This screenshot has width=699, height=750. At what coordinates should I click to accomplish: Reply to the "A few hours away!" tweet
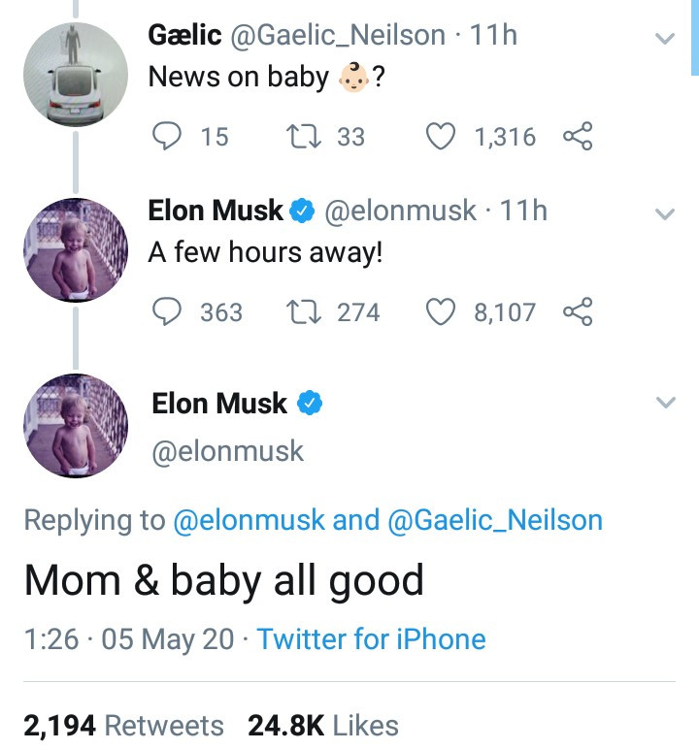click(x=169, y=311)
